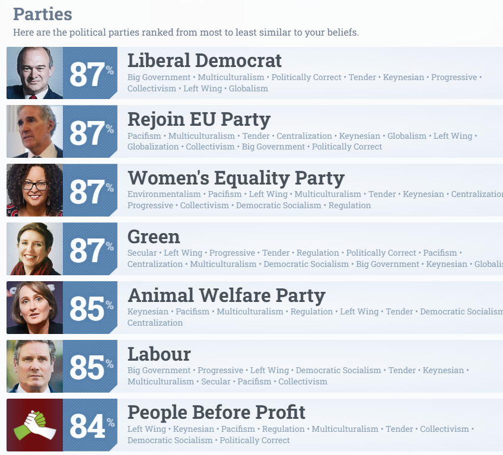Open the Green party title
The width and height of the screenshot is (503, 455).
pyautogui.click(x=154, y=237)
